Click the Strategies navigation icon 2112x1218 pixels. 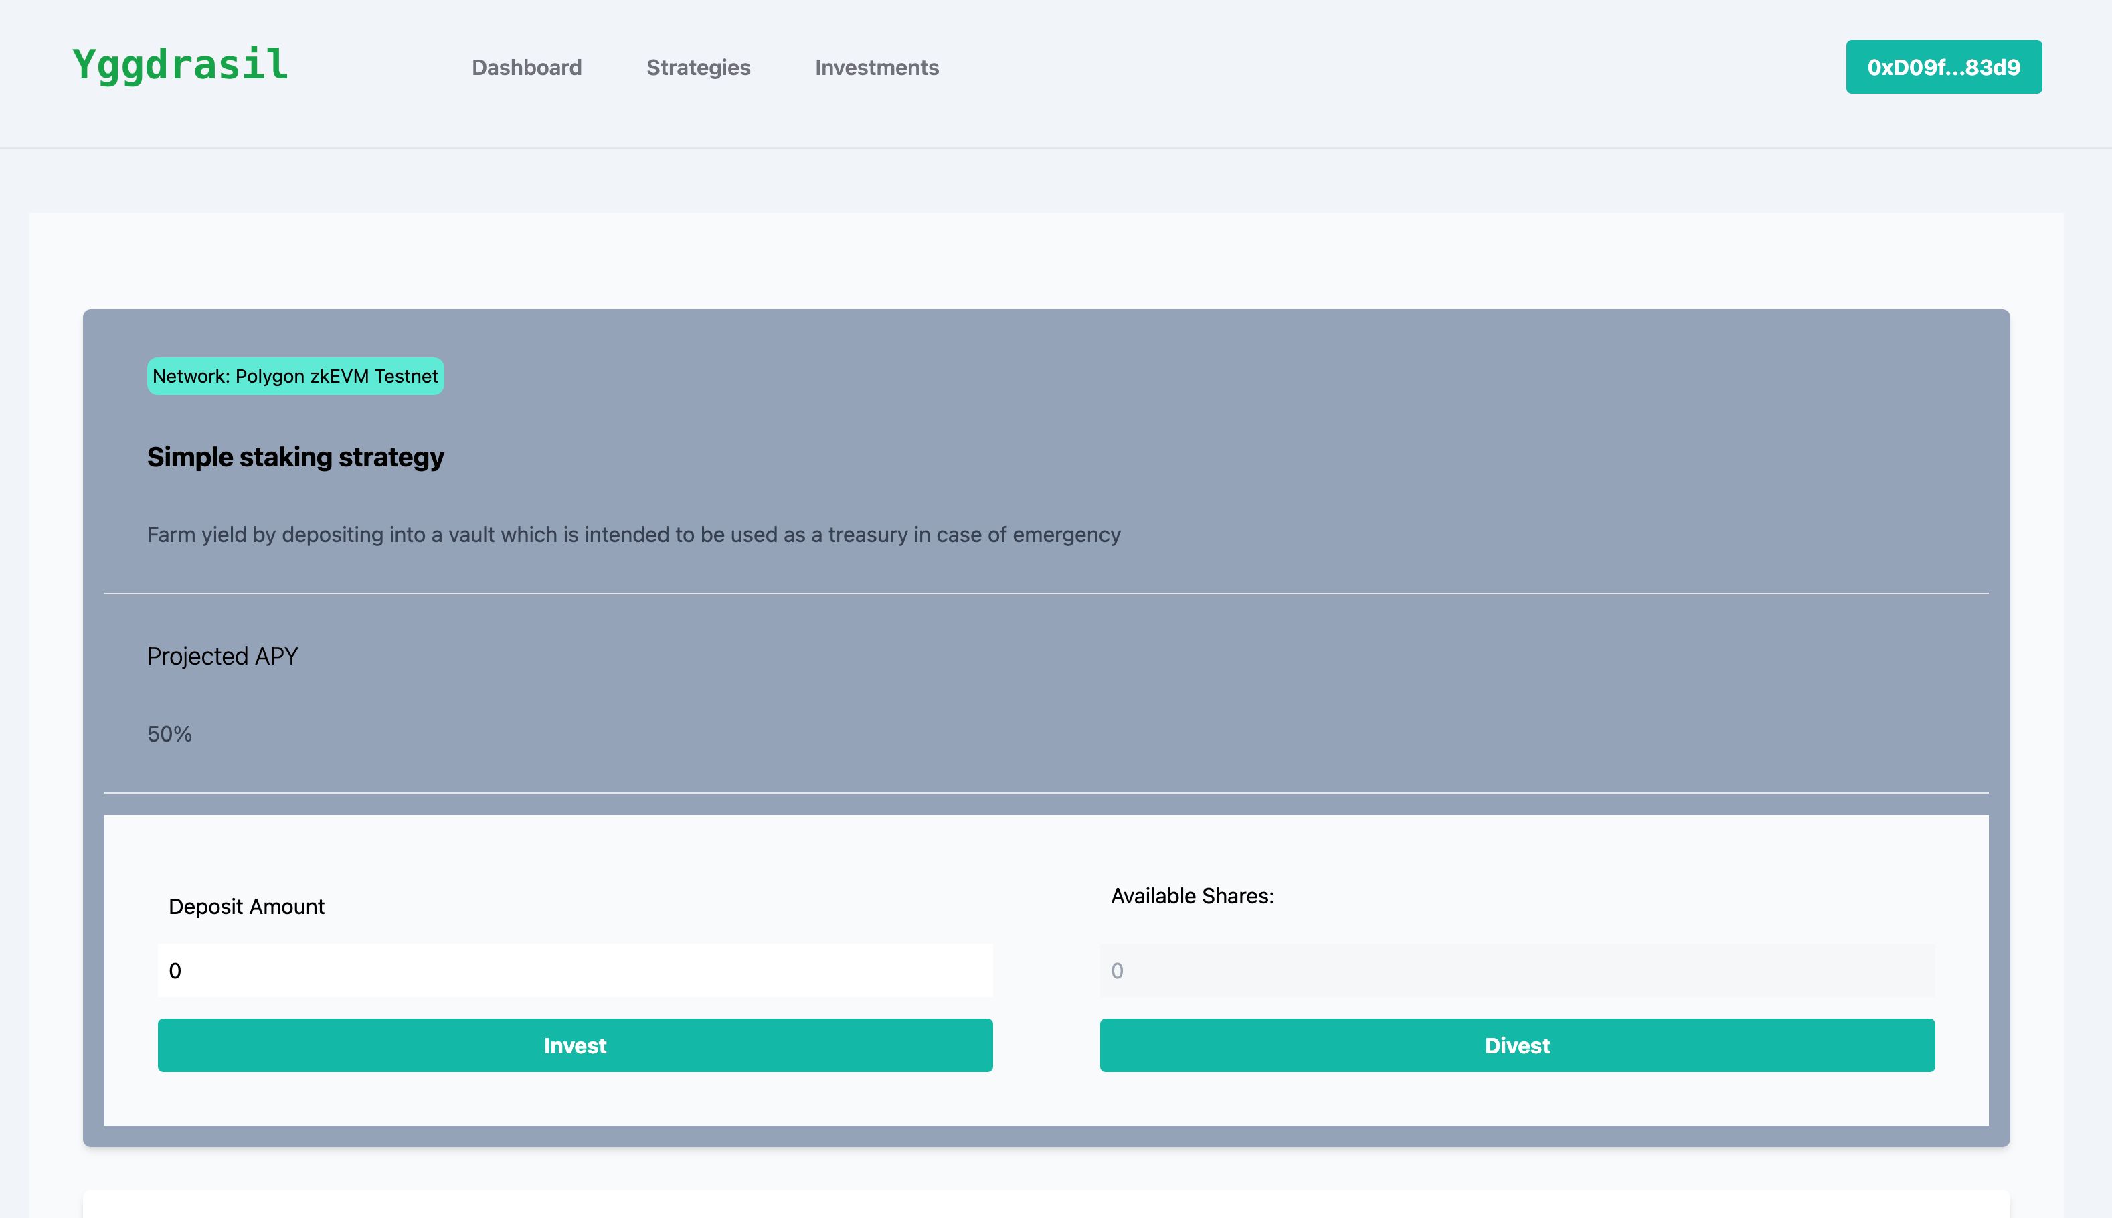(x=699, y=68)
